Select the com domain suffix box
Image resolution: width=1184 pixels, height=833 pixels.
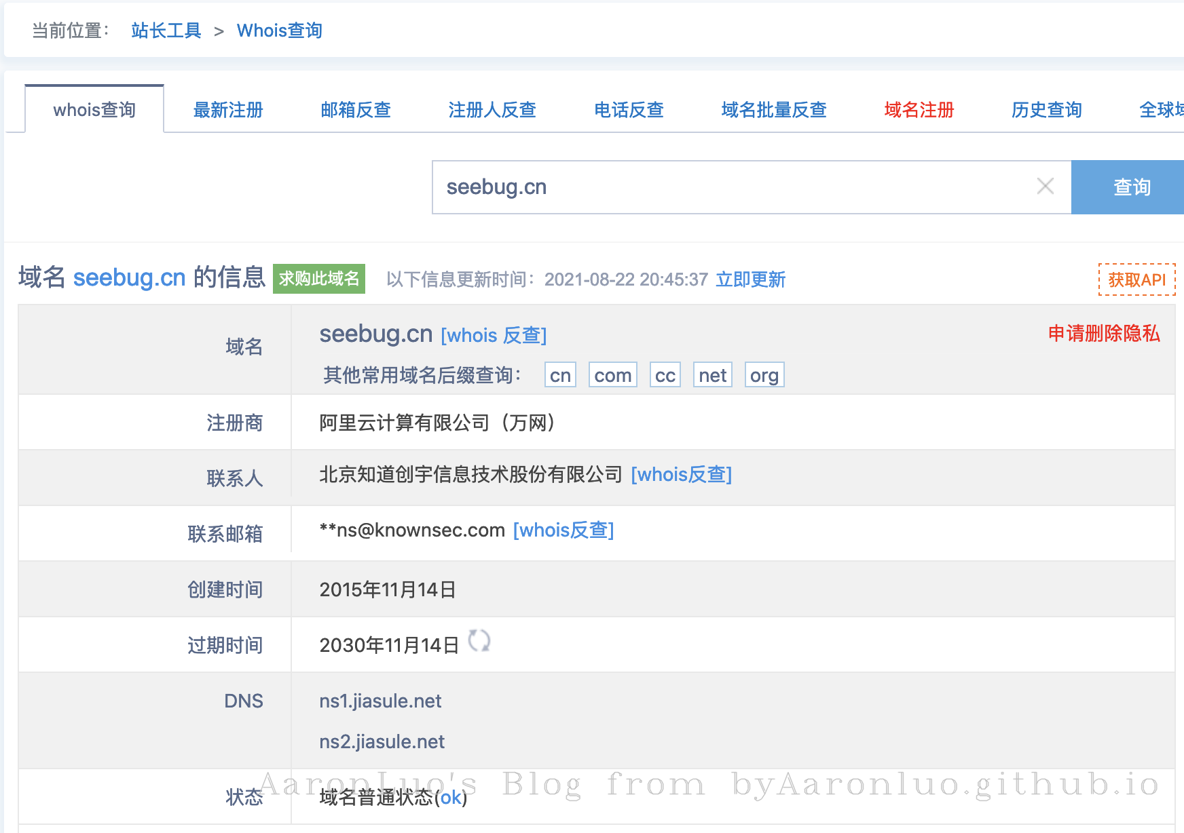pyautogui.click(x=612, y=375)
